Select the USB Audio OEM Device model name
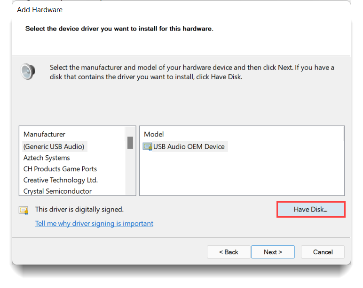Image resolution: width=363 pixels, height=288 pixels. pyautogui.click(x=189, y=147)
